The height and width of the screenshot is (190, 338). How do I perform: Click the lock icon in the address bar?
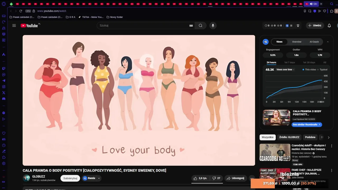[x=34, y=11]
